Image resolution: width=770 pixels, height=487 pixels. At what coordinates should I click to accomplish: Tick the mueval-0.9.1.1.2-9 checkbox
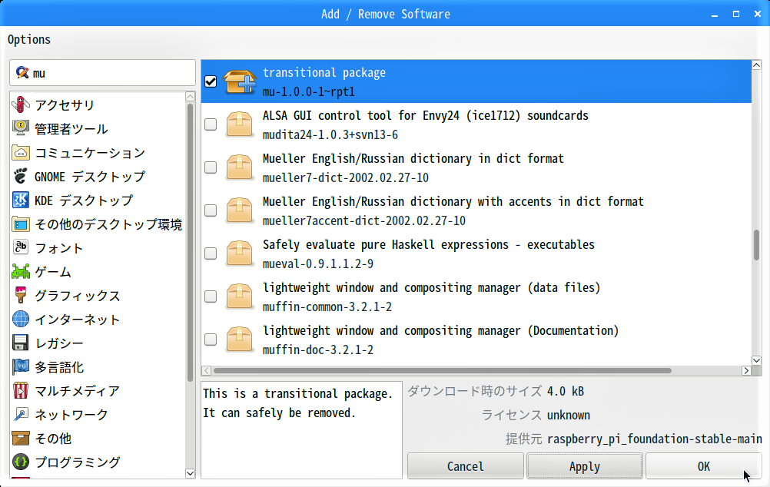[211, 253]
